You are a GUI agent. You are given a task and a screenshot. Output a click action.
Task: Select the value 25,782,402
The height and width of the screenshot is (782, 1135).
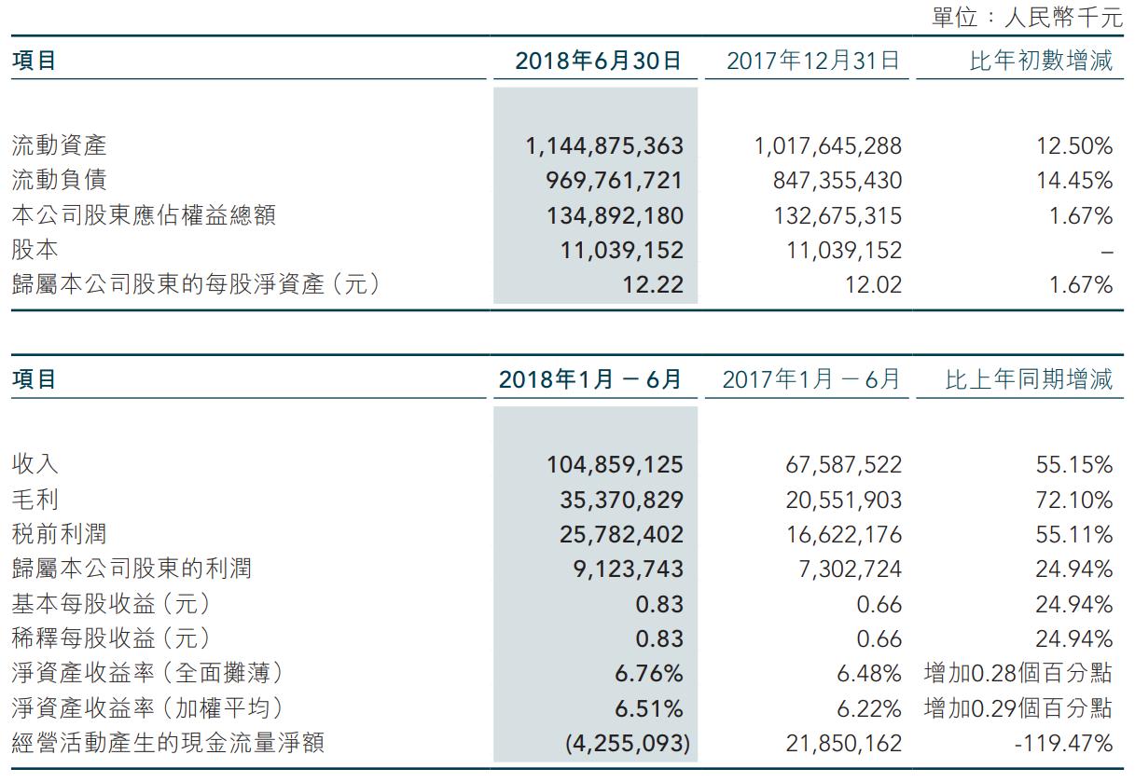coord(622,534)
